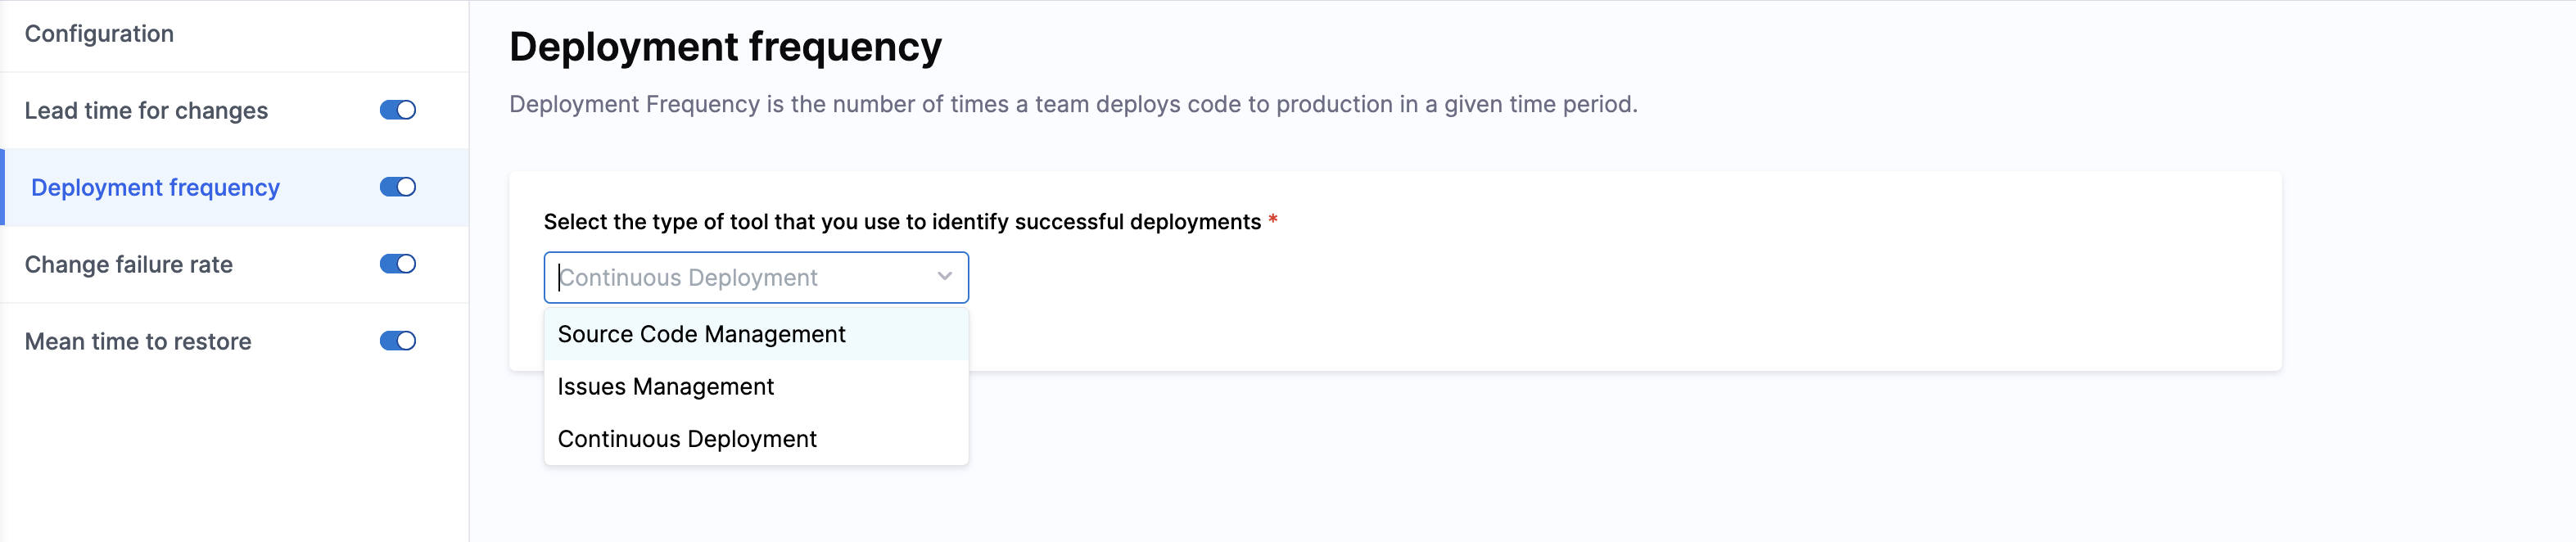Image resolution: width=2576 pixels, height=542 pixels.
Task: Click the Deployment Frequency description text
Action: click(x=1072, y=104)
